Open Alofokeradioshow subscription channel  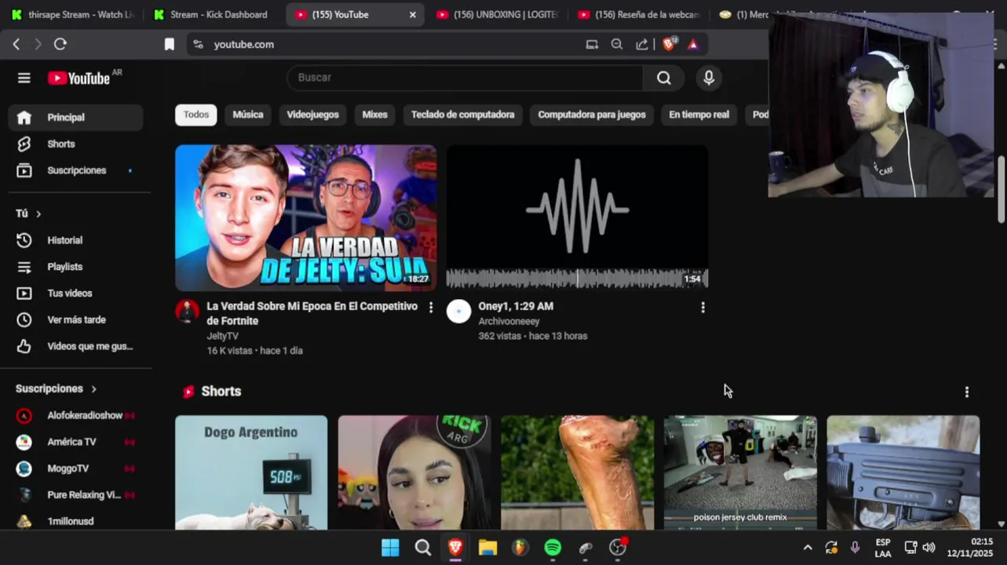click(x=75, y=415)
